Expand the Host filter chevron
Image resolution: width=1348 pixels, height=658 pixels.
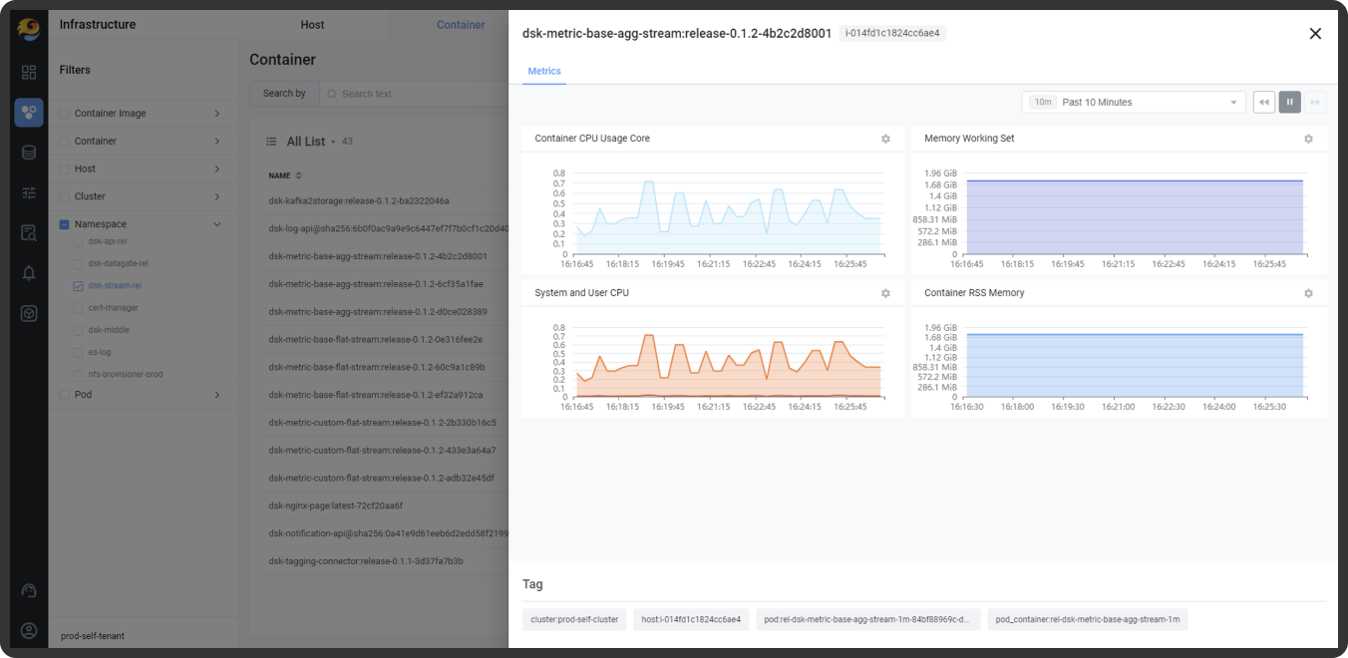point(217,168)
